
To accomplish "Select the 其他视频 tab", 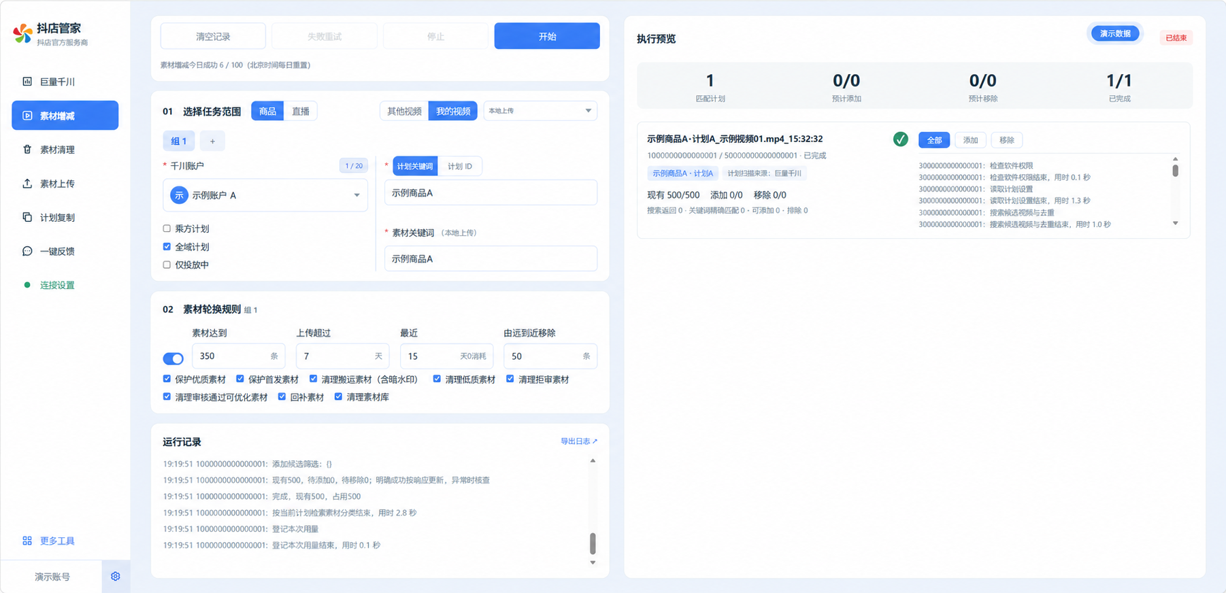I will [404, 112].
